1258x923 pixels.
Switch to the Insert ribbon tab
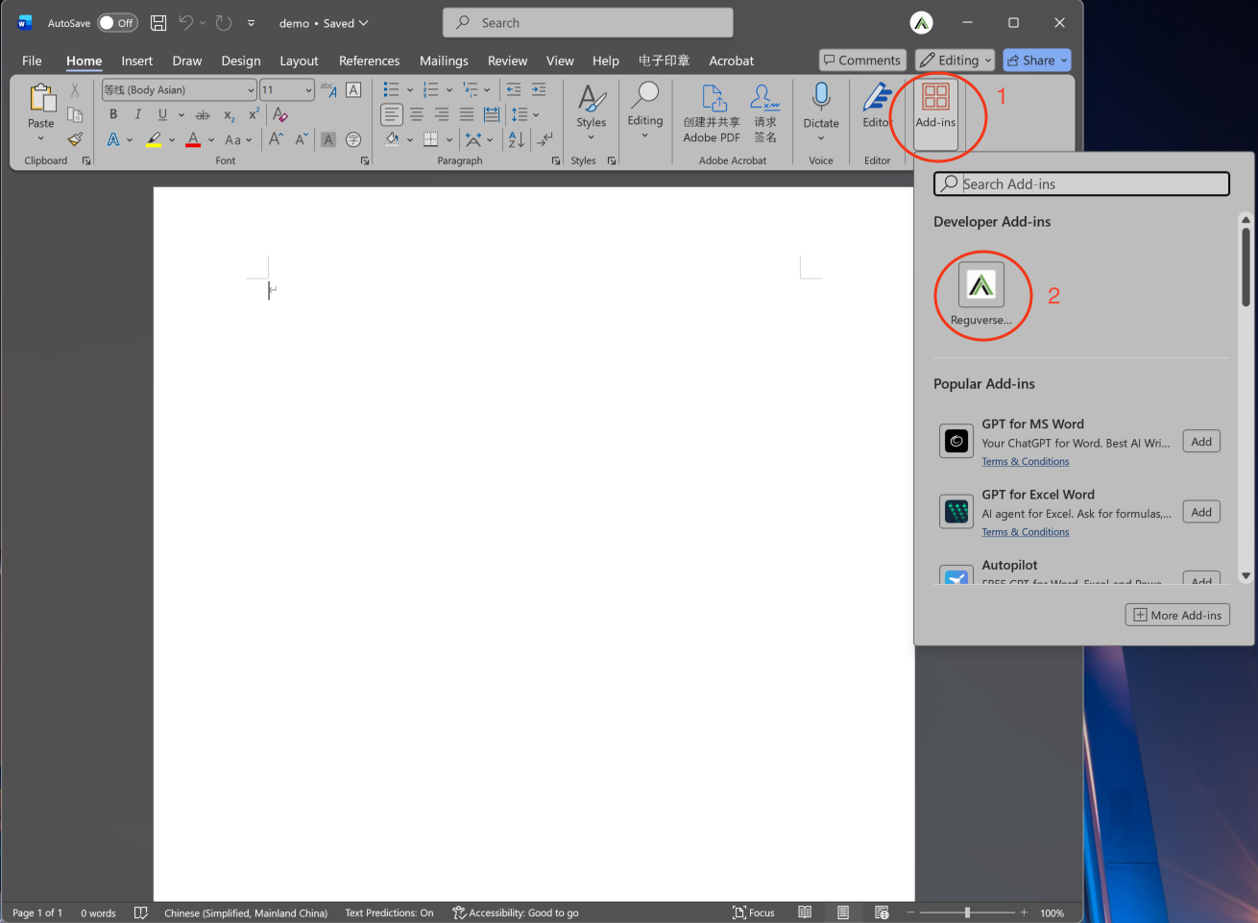pyautogui.click(x=136, y=61)
